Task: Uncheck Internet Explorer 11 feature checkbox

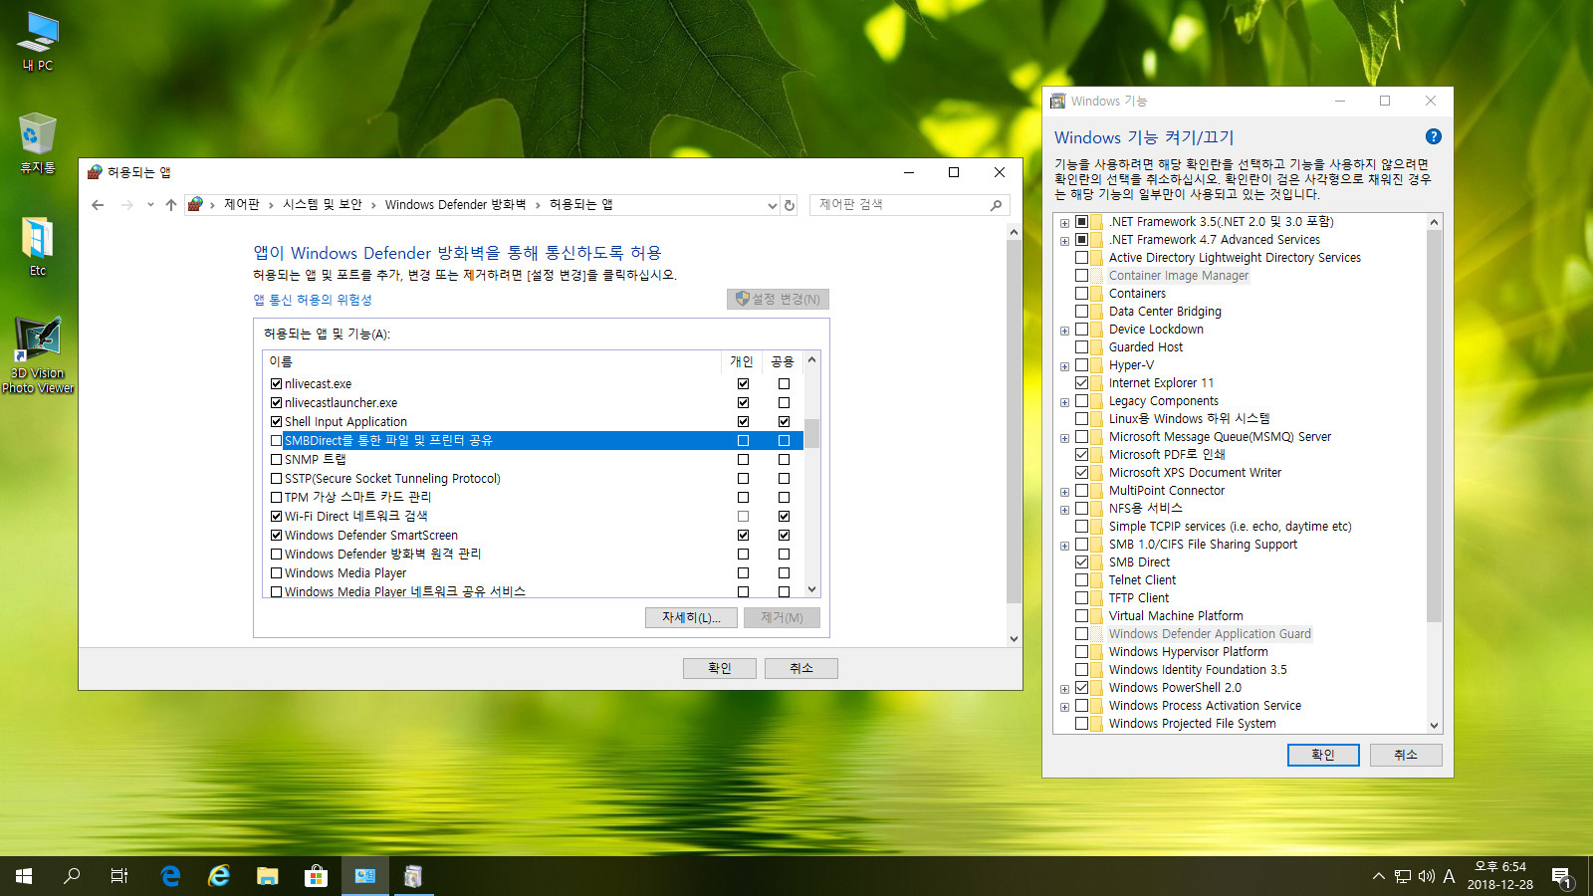Action: pyautogui.click(x=1081, y=382)
